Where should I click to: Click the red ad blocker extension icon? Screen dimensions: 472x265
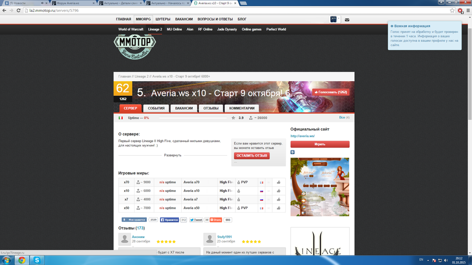(460, 10)
